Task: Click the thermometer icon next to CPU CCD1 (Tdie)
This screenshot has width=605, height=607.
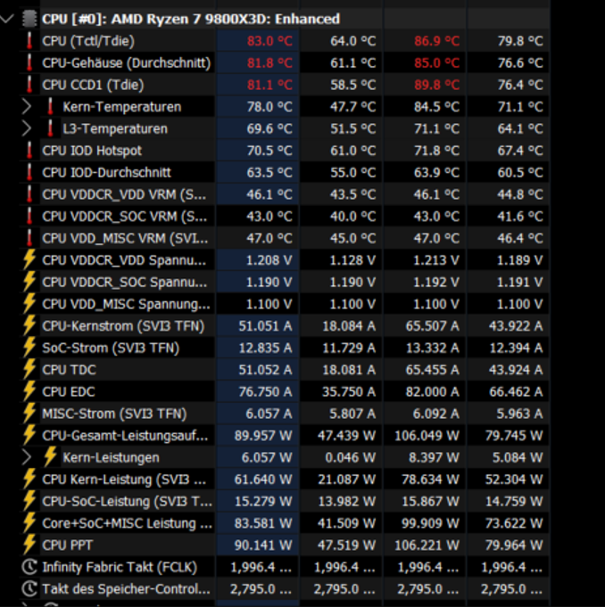Action: (x=29, y=85)
